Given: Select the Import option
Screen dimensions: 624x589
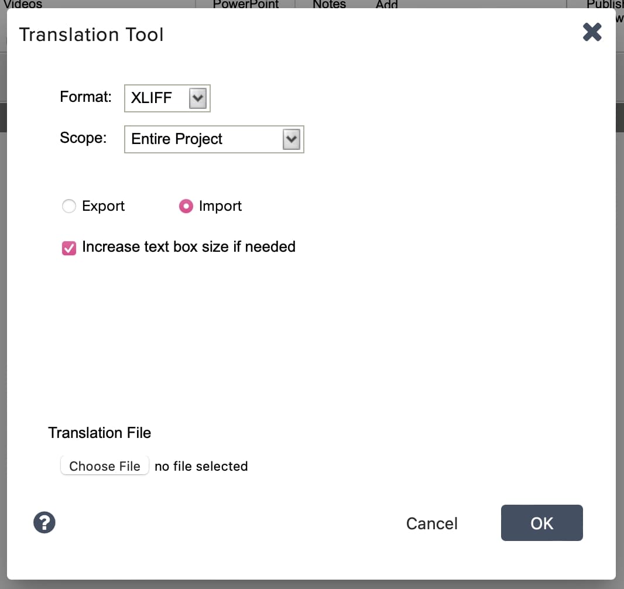Looking at the screenshot, I should tap(186, 206).
